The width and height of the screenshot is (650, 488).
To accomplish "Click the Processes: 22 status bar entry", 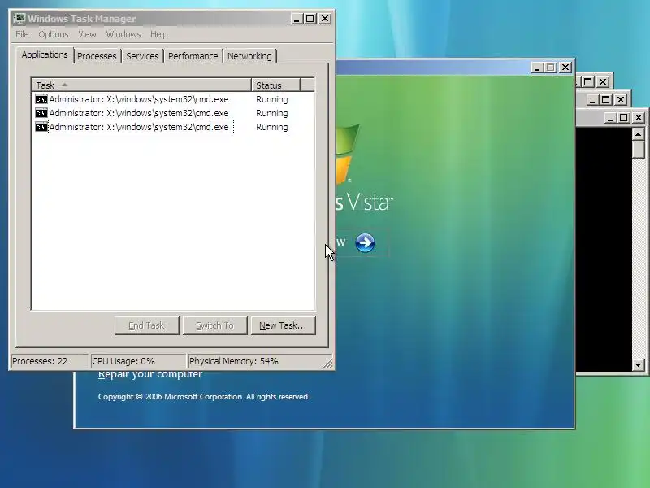I will (x=50, y=361).
